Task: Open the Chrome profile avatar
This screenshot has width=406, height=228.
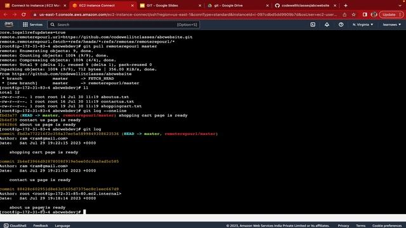Action: coord(374,15)
